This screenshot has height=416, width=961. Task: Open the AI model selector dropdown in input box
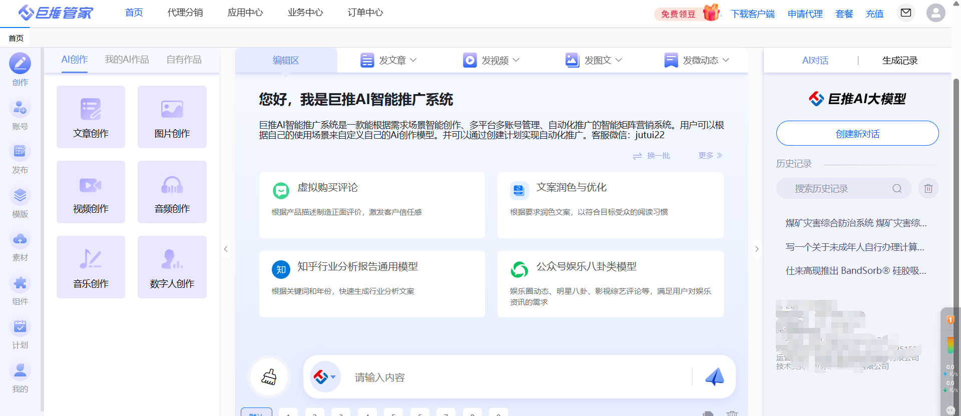(x=325, y=376)
